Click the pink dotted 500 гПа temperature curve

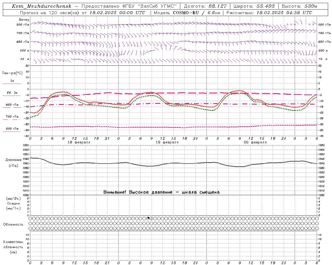click(173, 127)
